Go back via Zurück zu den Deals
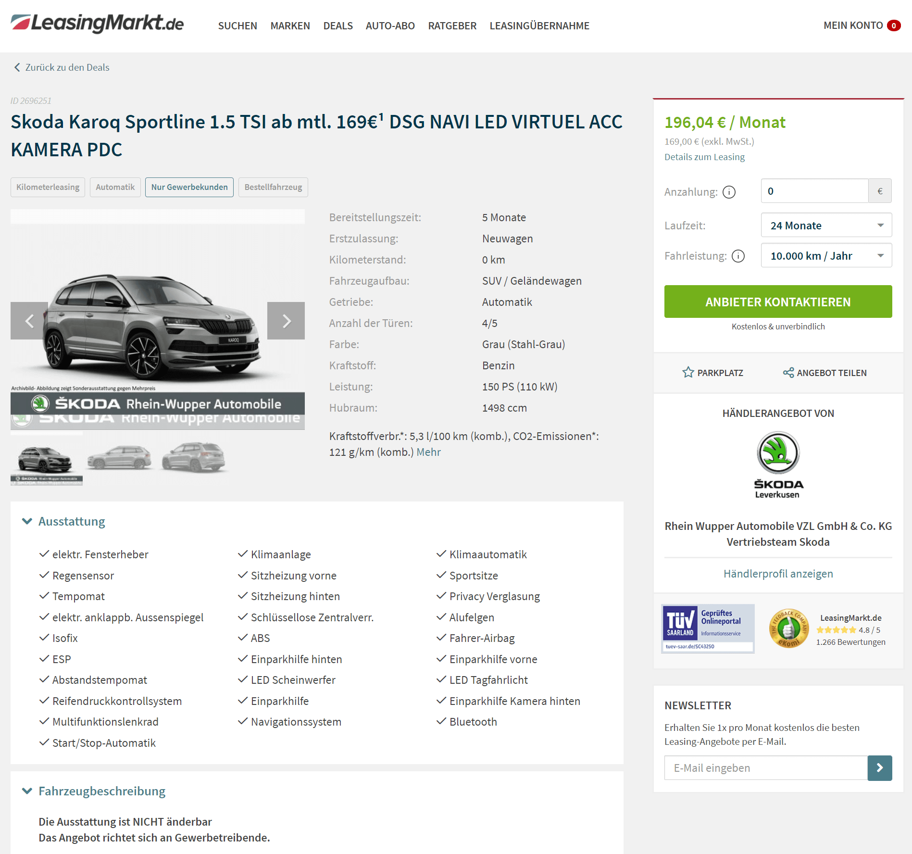Viewport: 912px width, 854px height. click(x=62, y=67)
